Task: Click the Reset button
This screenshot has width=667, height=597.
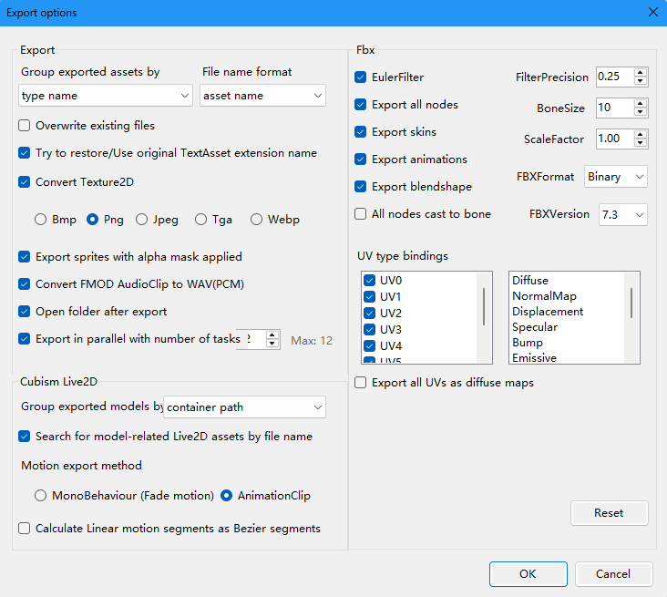Action: point(609,513)
